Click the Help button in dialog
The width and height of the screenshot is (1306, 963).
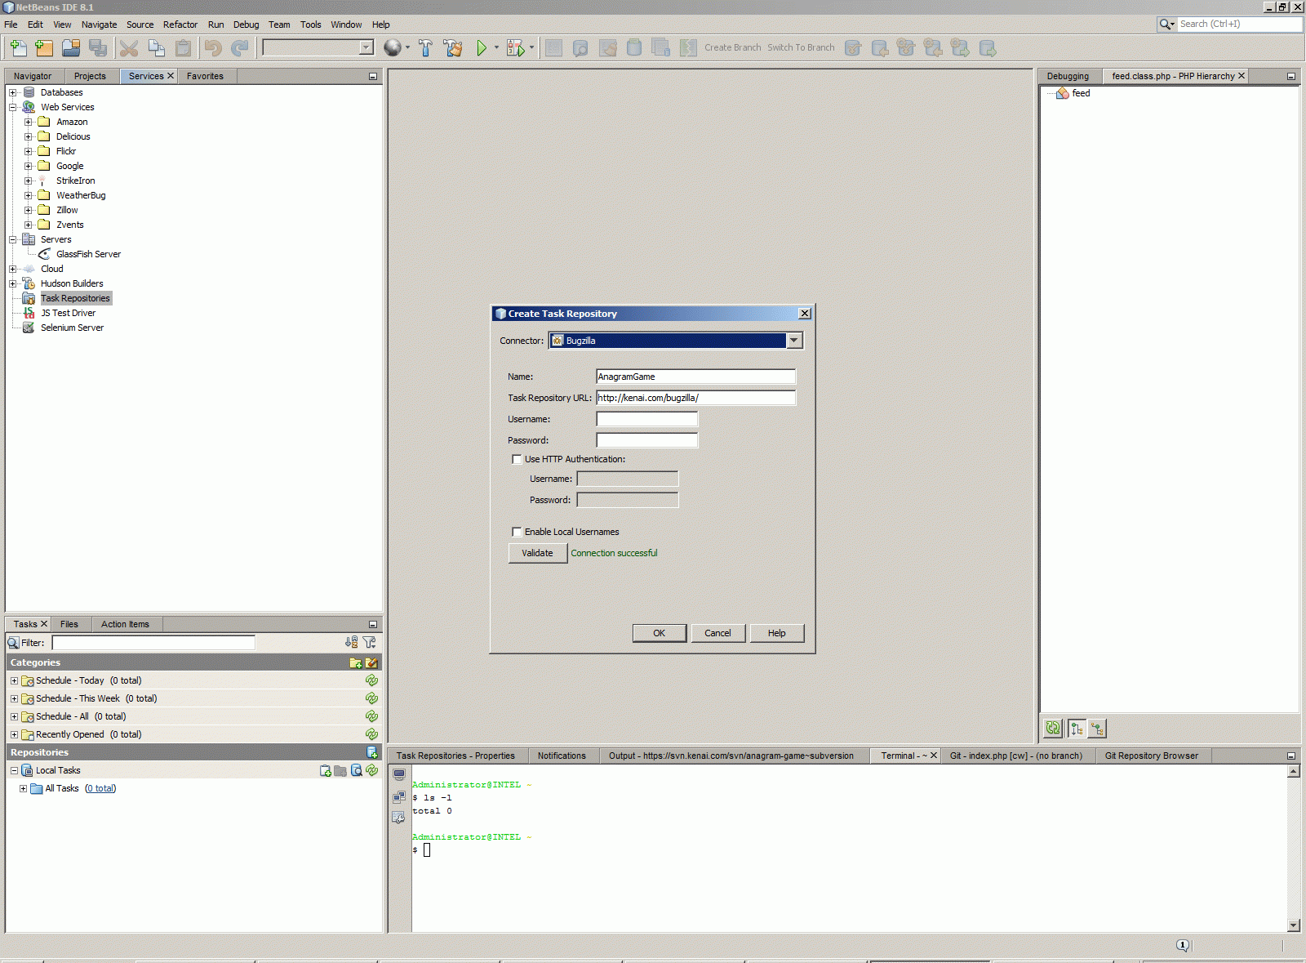point(776,633)
